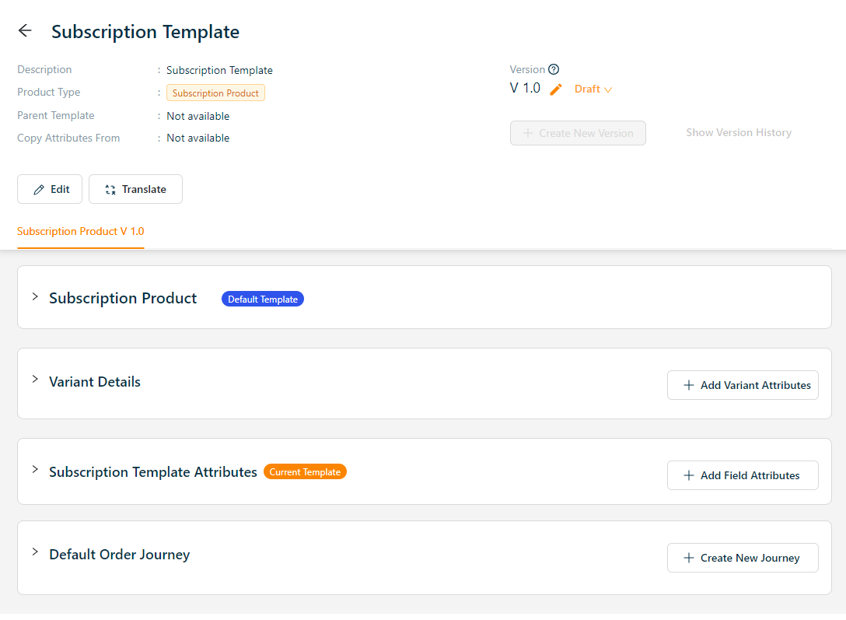The width and height of the screenshot is (846, 620).
Task: Select the Subscription Product V 1.0 tab
Action: (81, 232)
